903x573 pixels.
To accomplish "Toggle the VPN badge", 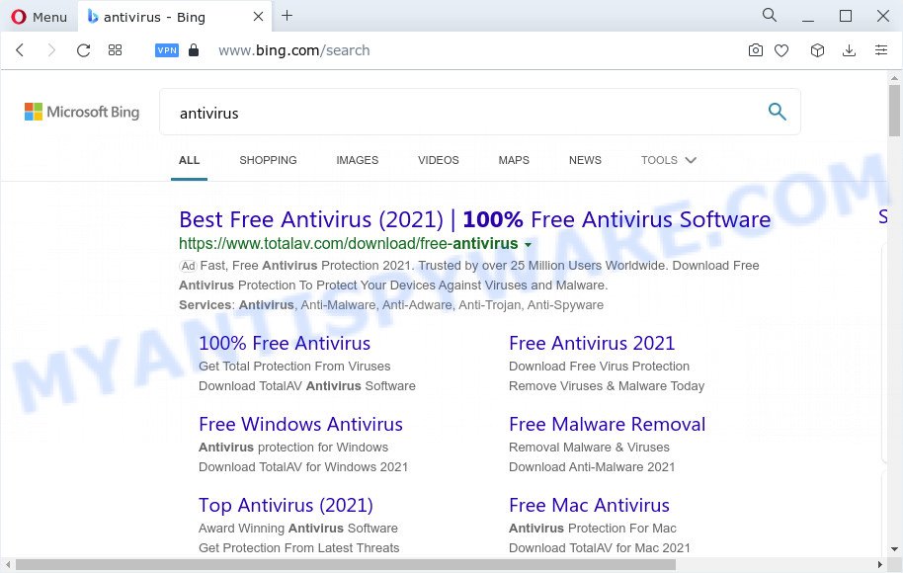I will point(167,50).
